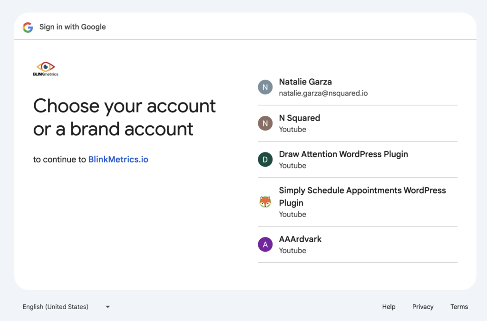
Task: Click the fox avatar icon
Action: point(265,202)
